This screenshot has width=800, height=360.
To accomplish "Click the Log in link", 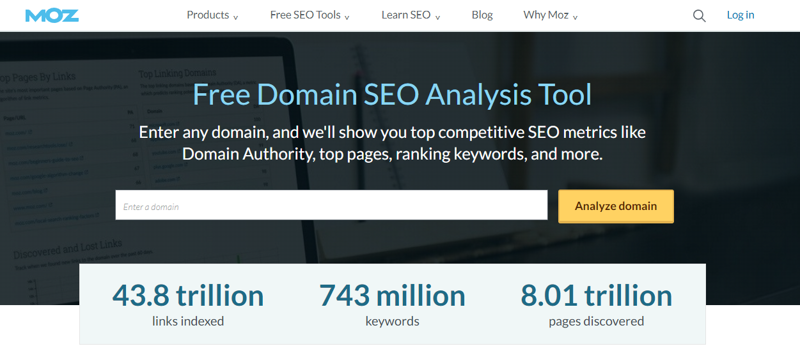I will [x=741, y=15].
